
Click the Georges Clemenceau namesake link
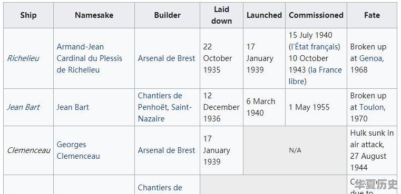[x=79, y=150]
